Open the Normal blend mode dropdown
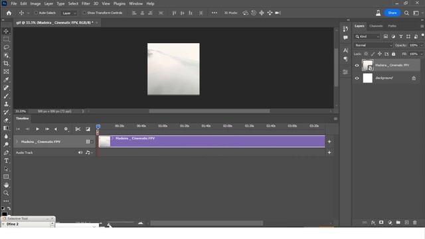Image resolution: width=425 pixels, height=239 pixels. (x=373, y=45)
